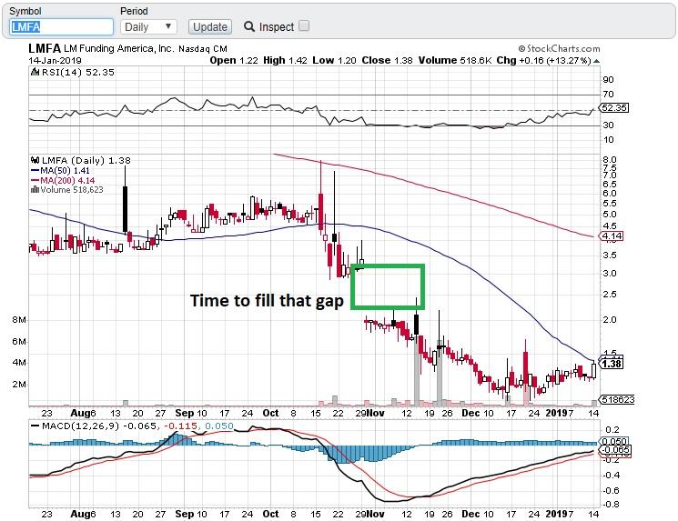Click the LMFA (Daily) candlestick legend icon
This screenshot has width=678, height=521.
click(x=35, y=160)
